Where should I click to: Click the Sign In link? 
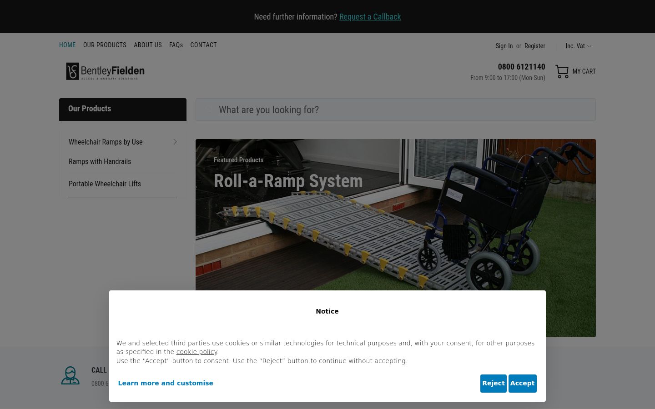(x=504, y=46)
